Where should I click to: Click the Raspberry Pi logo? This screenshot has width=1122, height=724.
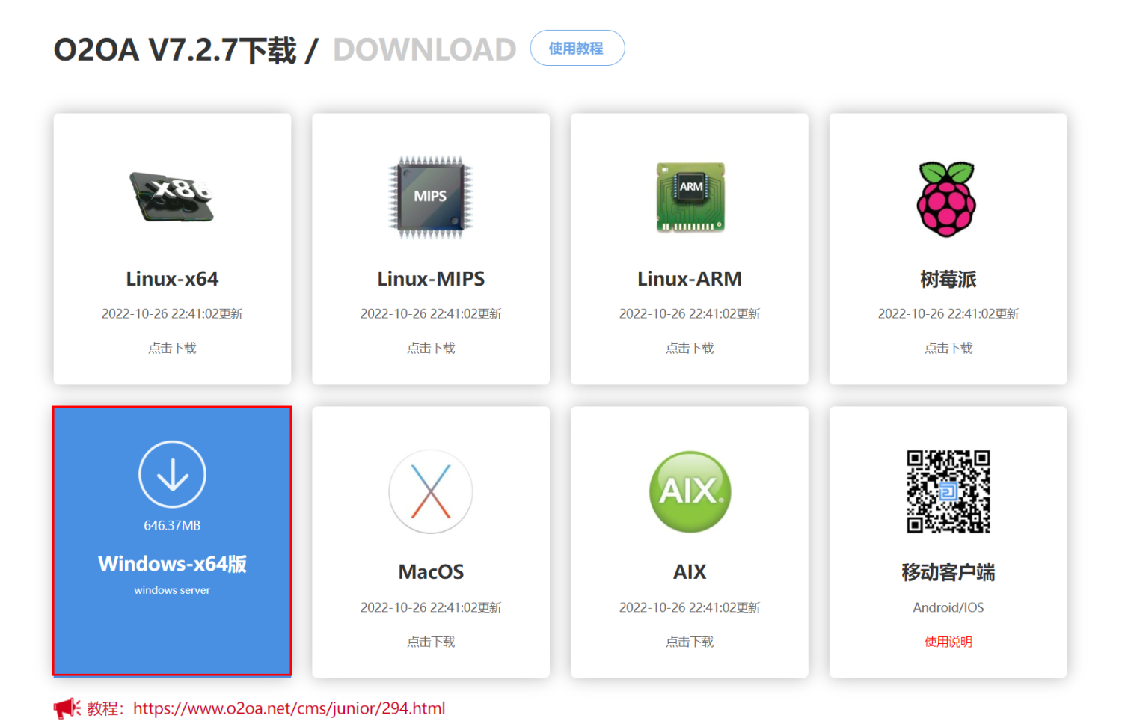coord(947,198)
